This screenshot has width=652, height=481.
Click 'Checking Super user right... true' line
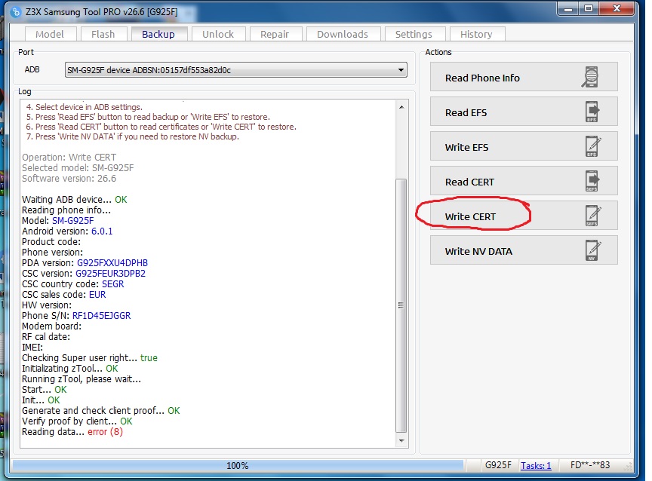point(89,358)
